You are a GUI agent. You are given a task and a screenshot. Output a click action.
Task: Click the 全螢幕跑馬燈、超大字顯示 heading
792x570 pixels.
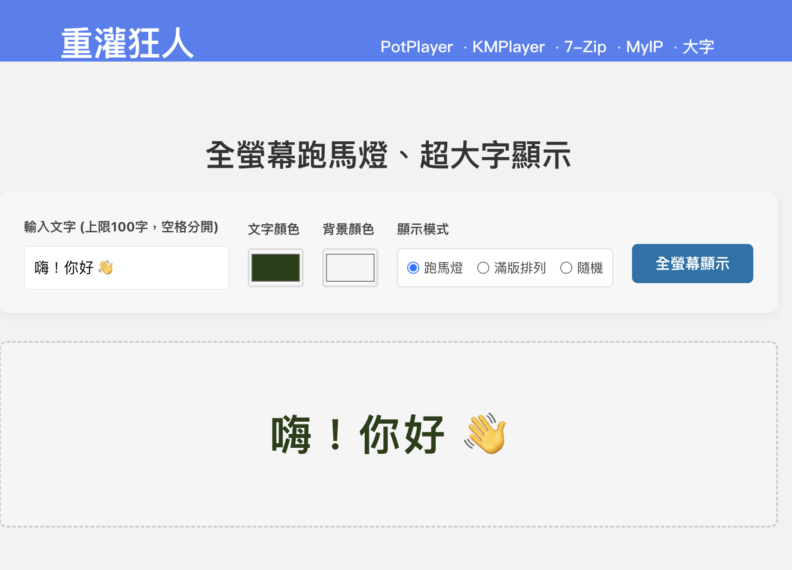click(389, 155)
